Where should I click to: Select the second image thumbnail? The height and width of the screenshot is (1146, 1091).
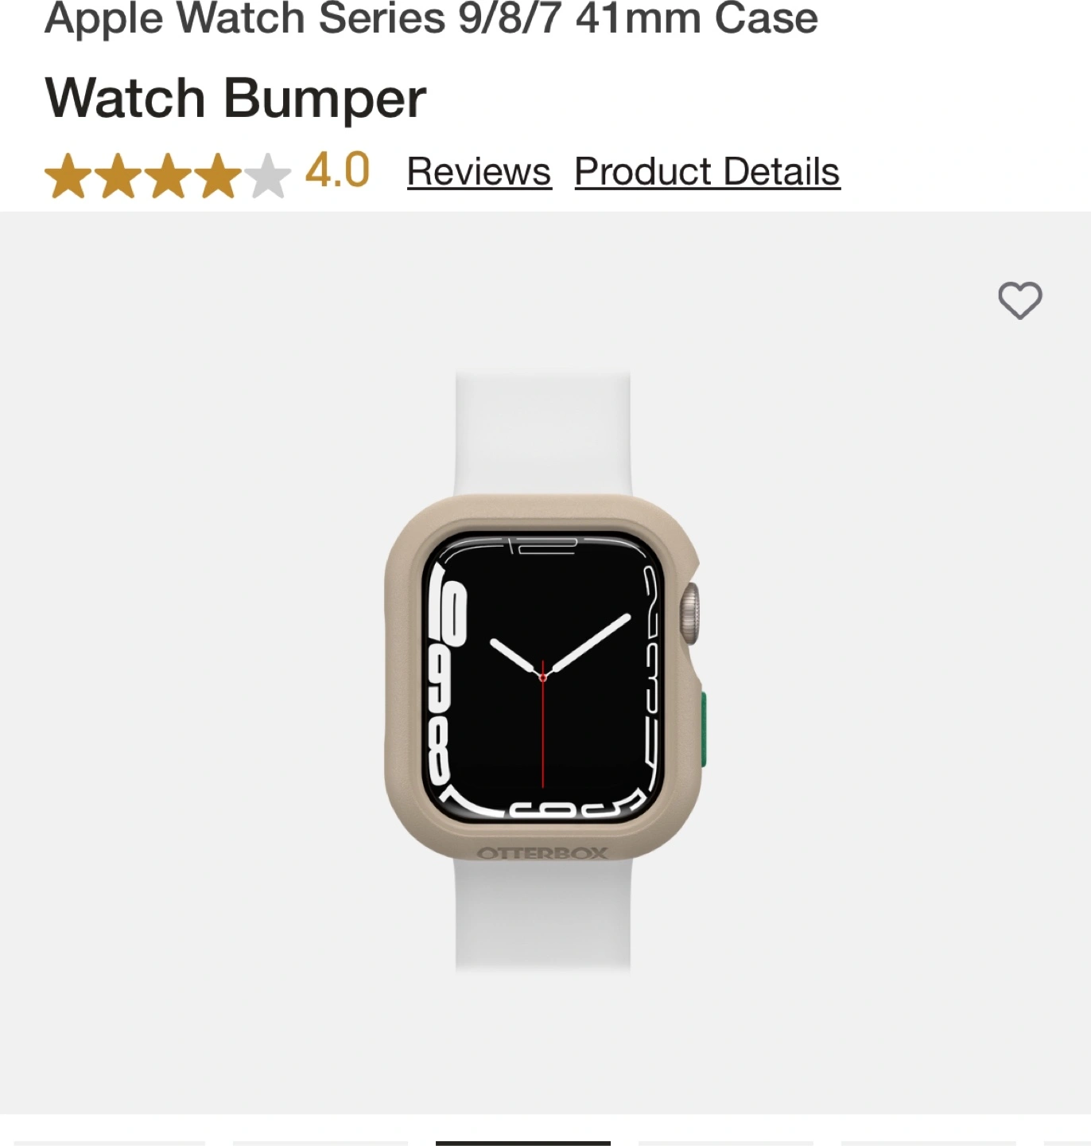pyautogui.click(x=320, y=1143)
